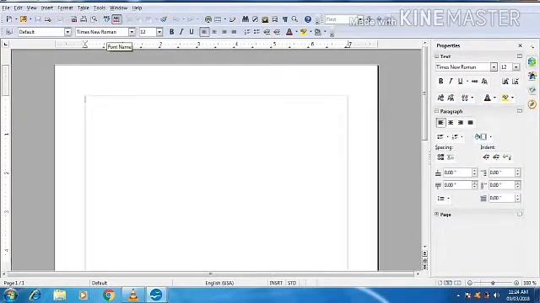
Task: Click Increase Indent in formatting toolbar
Action: tap(277, 32)
